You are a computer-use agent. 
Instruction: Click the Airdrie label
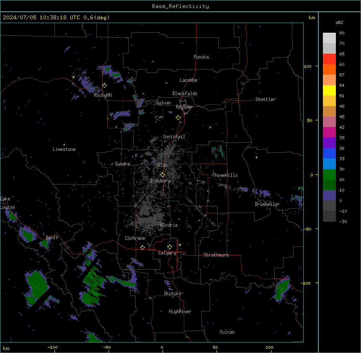[x=169, y=225]
